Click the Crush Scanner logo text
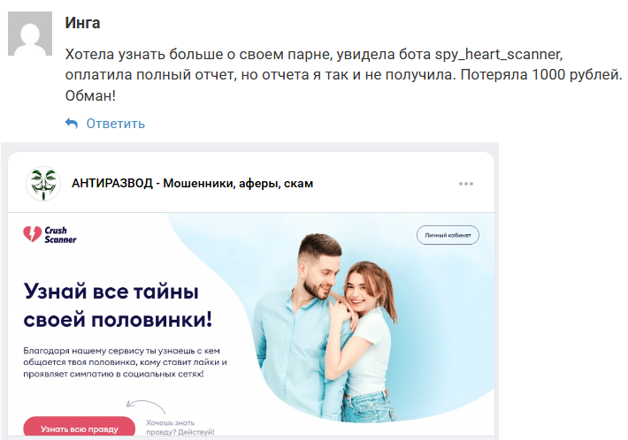The height and width of the screenshot is (440, 628). point(60,235)
